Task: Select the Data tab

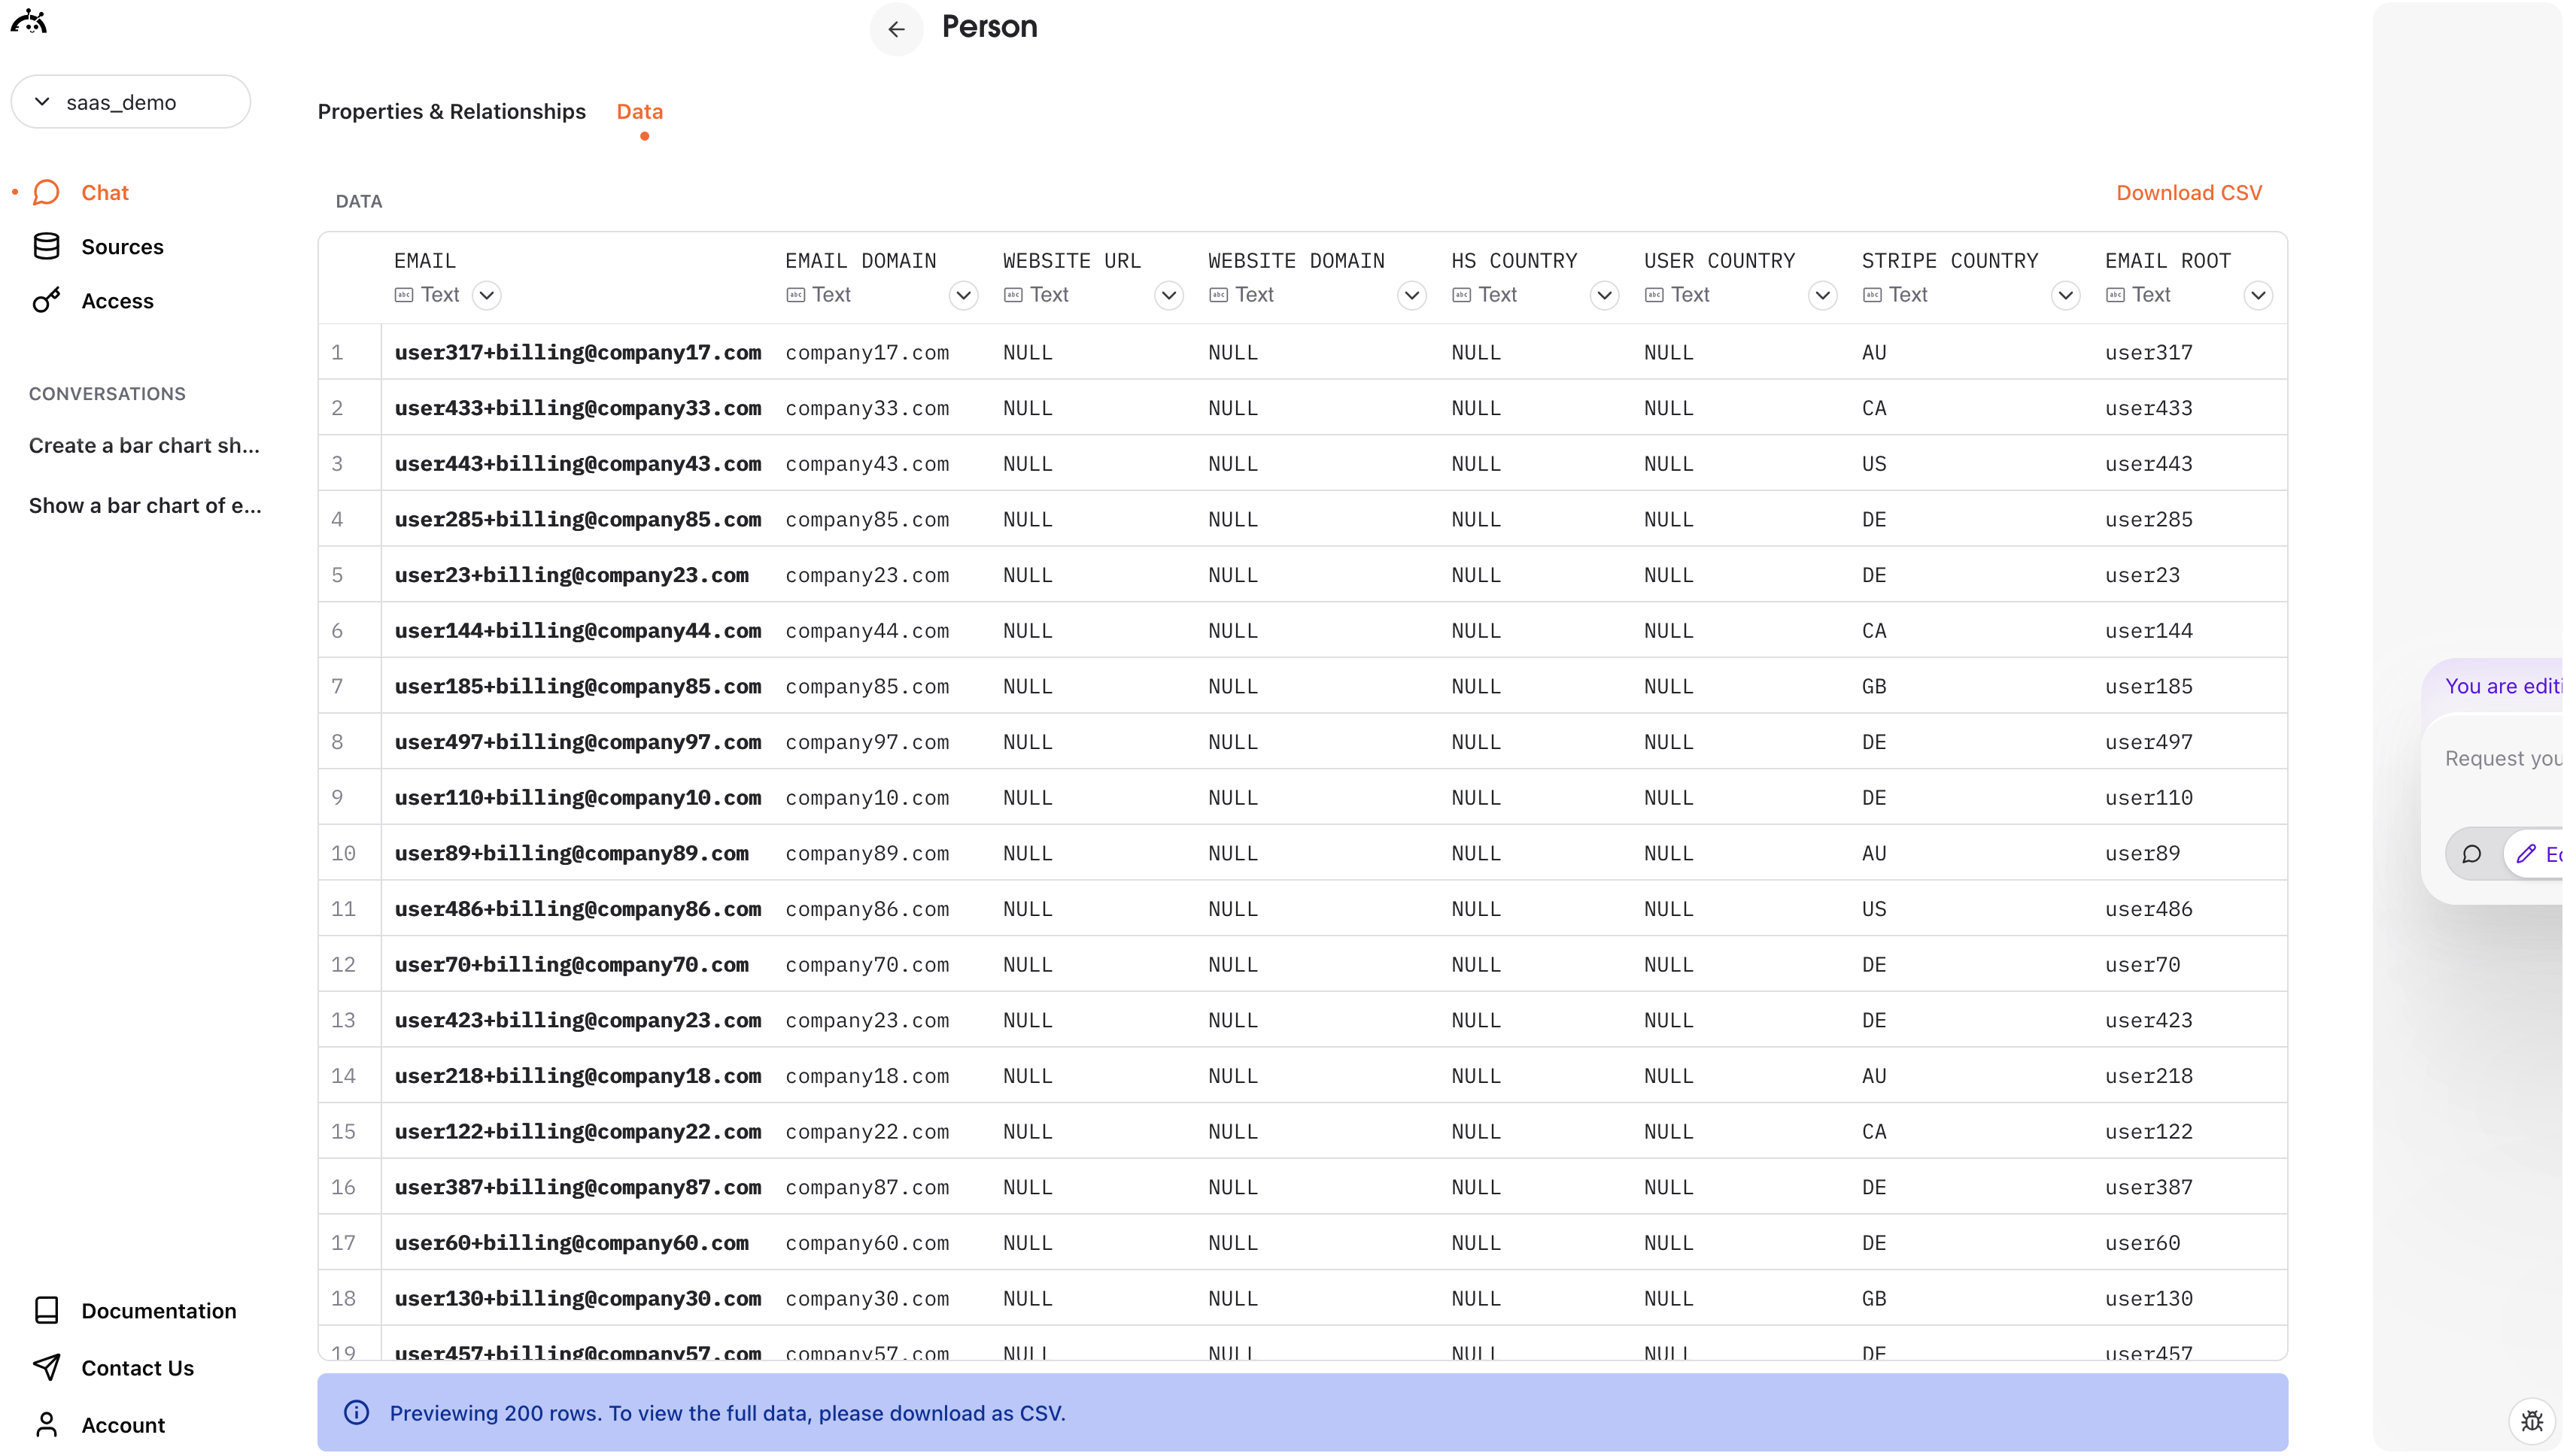Action: [639, 111]
